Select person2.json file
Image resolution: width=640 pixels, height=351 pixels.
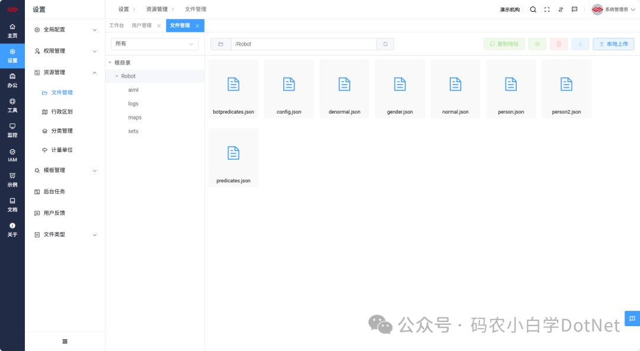pyautogui.click(x=567, y=89)
